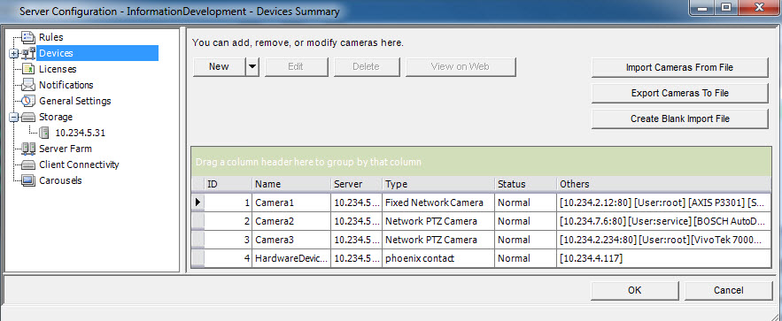Select the Camera2 row in table

(x=482, y=221)
